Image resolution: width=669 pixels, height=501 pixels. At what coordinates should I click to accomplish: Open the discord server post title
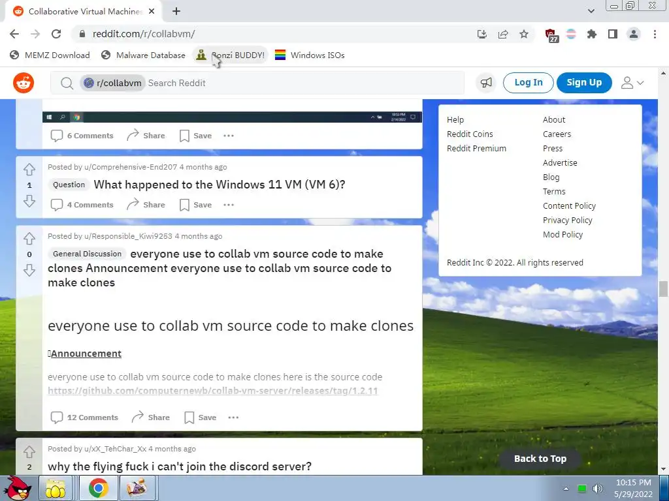point(180,466)
